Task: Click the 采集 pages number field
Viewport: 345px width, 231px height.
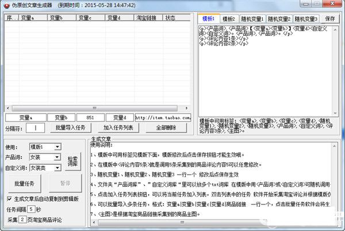Action: (22, 219)
